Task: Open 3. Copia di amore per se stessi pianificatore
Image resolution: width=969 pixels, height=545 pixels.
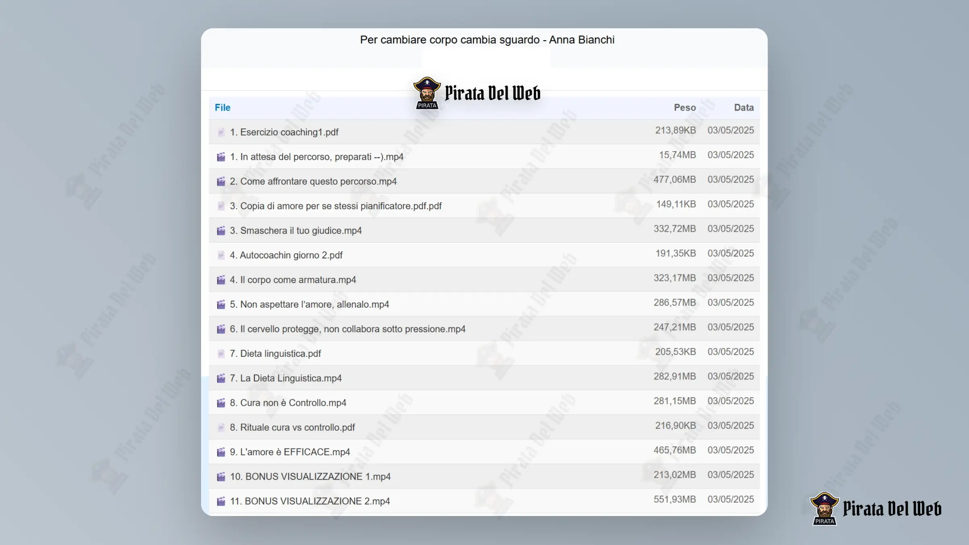Action: coord(336,206)
